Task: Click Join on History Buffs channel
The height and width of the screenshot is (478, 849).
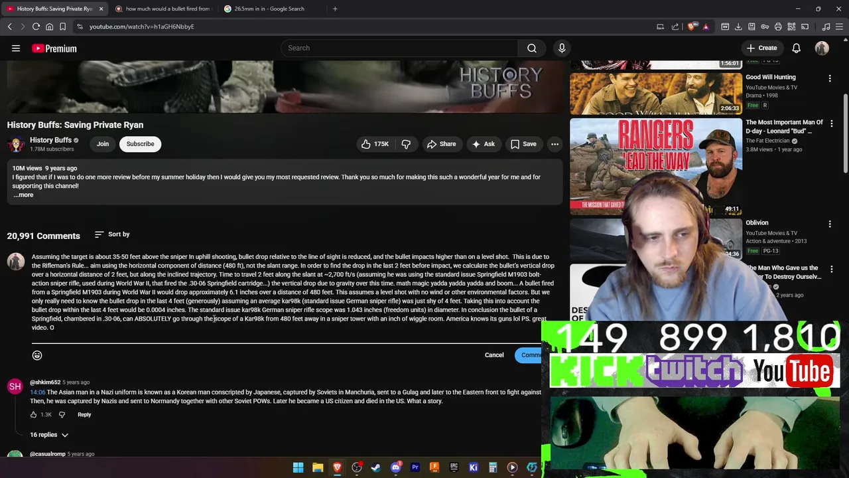Action: (103, 144)
